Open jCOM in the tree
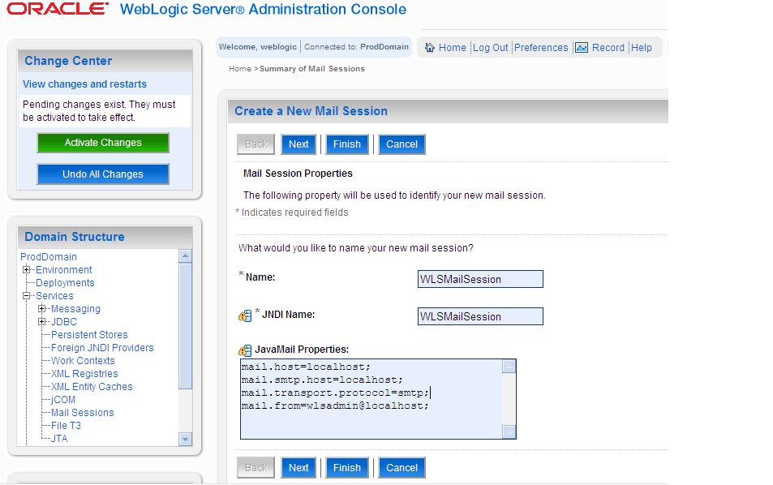Viewport: 773px width, 485px height. click(x=63, y=400)
